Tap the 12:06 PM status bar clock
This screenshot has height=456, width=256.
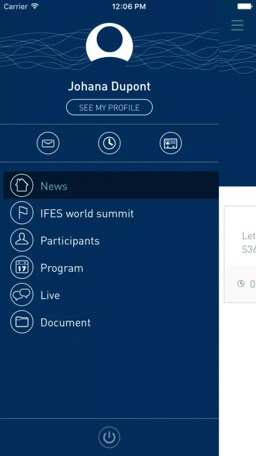click(x=129, y=6)
